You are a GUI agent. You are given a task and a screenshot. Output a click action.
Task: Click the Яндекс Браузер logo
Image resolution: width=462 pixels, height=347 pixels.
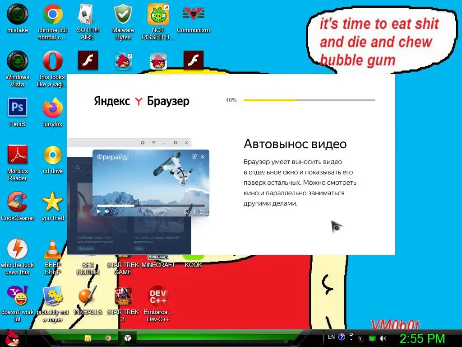coord(142,101)
